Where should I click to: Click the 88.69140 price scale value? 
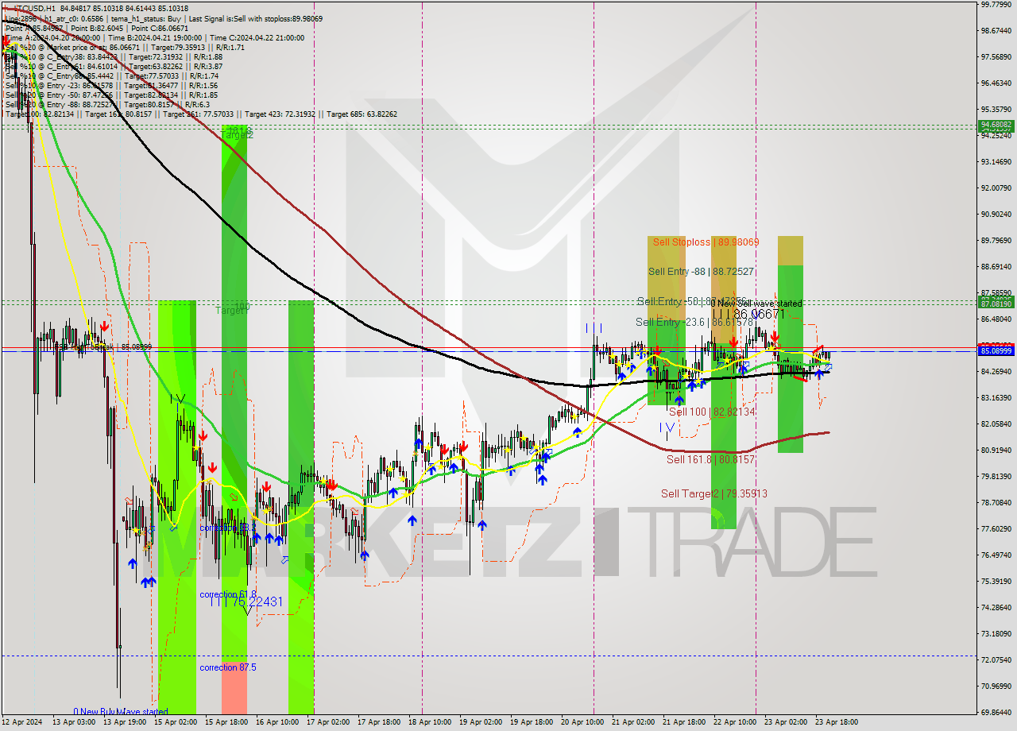(996, 267)
